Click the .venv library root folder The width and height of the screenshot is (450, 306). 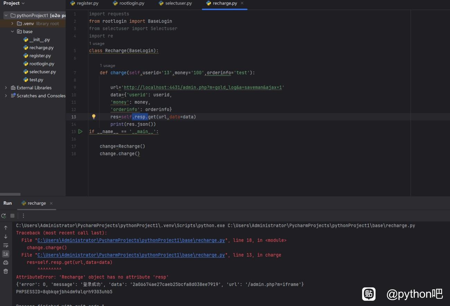(x=38, y=24)
